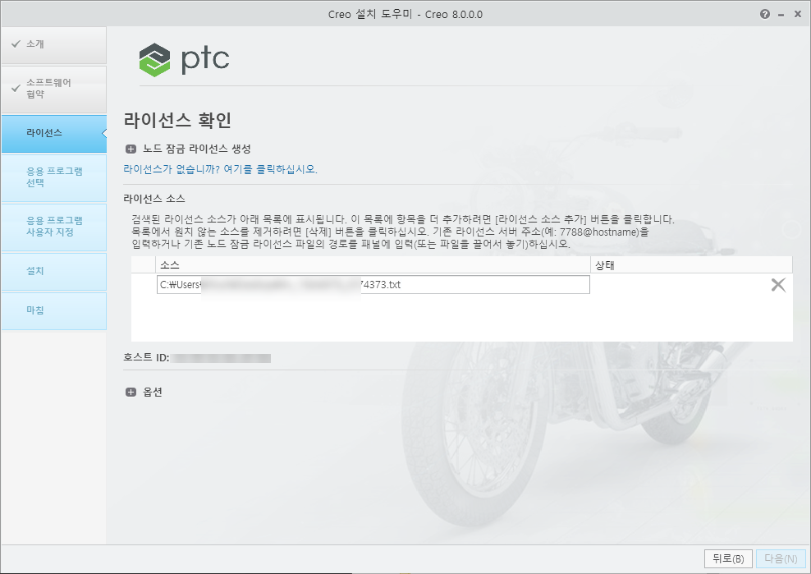Select the 라이선스 step
The width and height of the screenshot is (811, 574).
54,134
